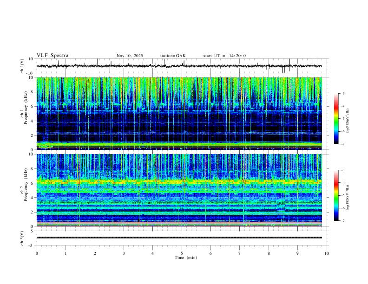This screenshot has width=368, height=284.
Task: Click the "8" tick on Time axis
Action: (x=269, y=253)
